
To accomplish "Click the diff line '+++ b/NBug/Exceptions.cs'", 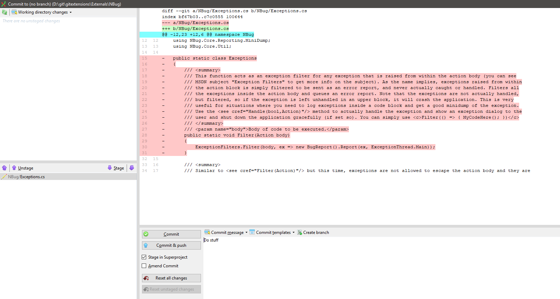I will coord(195,29).
